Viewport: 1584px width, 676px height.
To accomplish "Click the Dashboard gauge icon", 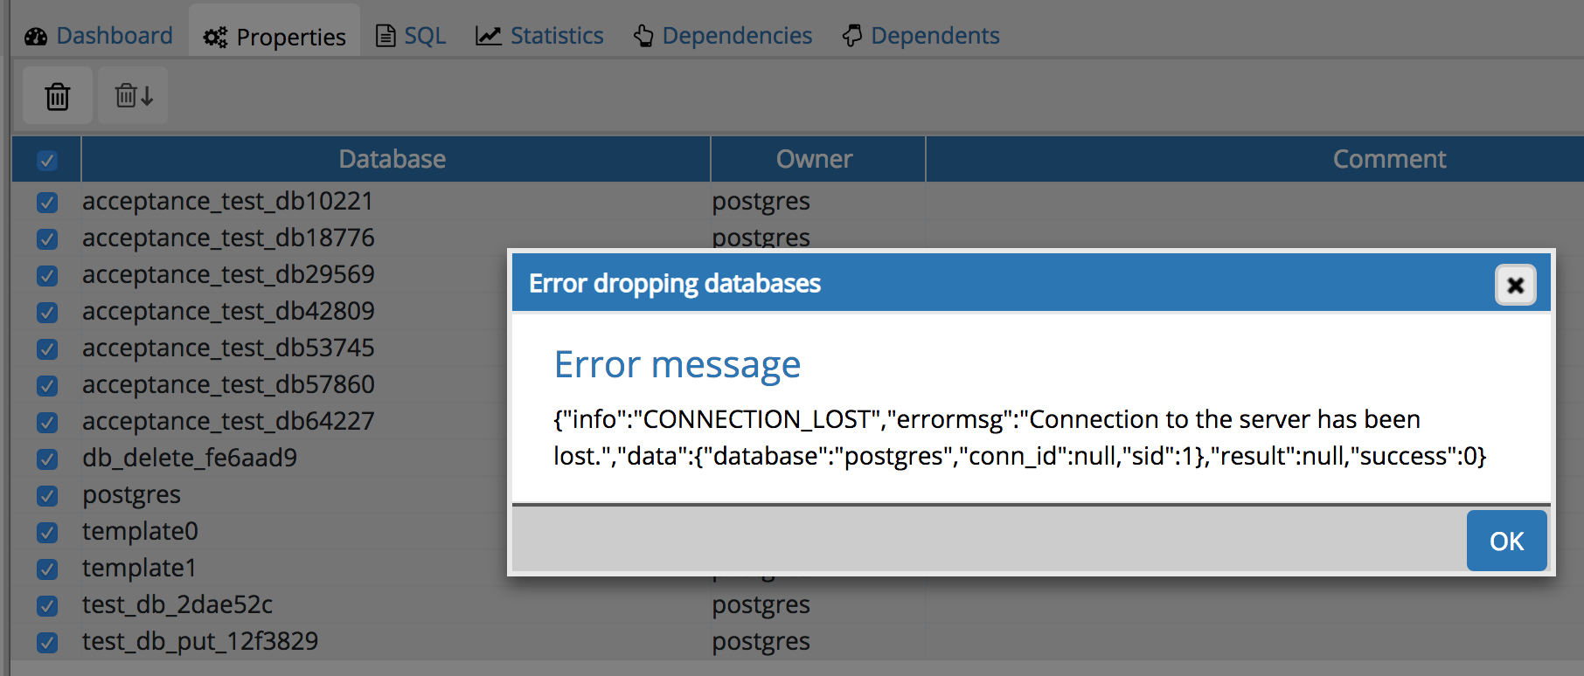I will point(36,37).
